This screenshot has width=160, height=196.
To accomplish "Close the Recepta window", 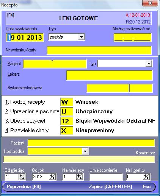I will pyautogui.click(x=150, y=3).
